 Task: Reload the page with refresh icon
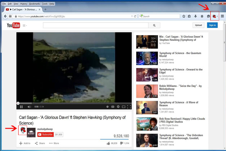click(x=135, y=16)
